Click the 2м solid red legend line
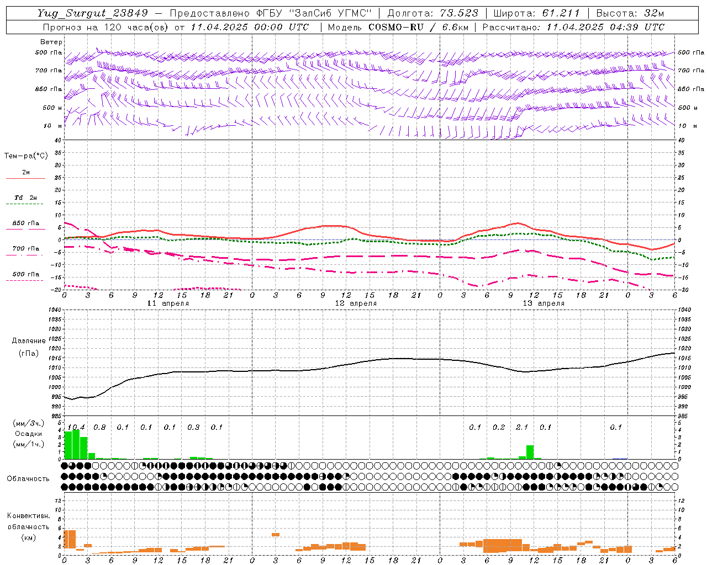The image size is (707, 565). 25,178
